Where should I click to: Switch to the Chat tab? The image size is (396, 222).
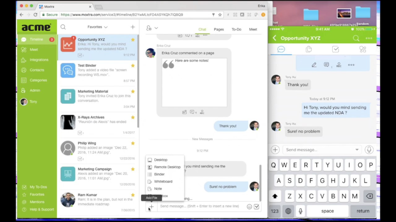coord(202,29)
